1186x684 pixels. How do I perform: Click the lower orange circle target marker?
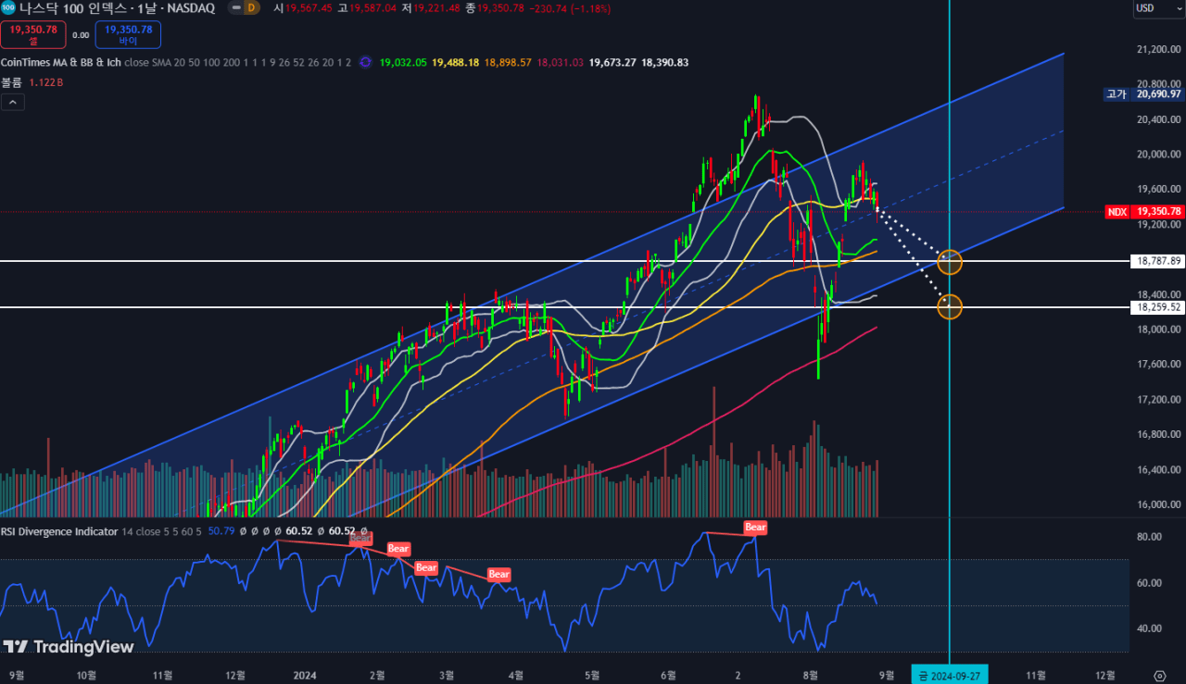[950, 306]
